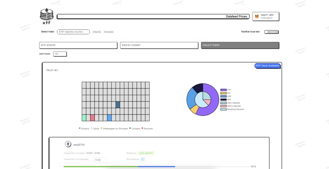Click the green 4.63 sepETH balance badge
The width and height of the screenshot is (329, 169).
[x=146, y=153]
